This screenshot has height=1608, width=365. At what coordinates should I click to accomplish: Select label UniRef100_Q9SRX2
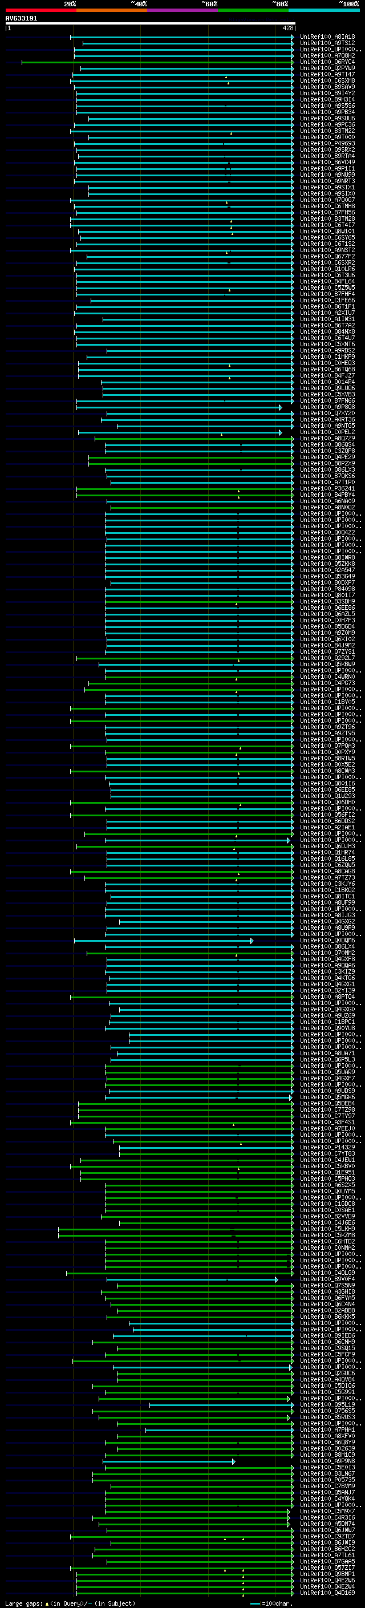[327, 150]
